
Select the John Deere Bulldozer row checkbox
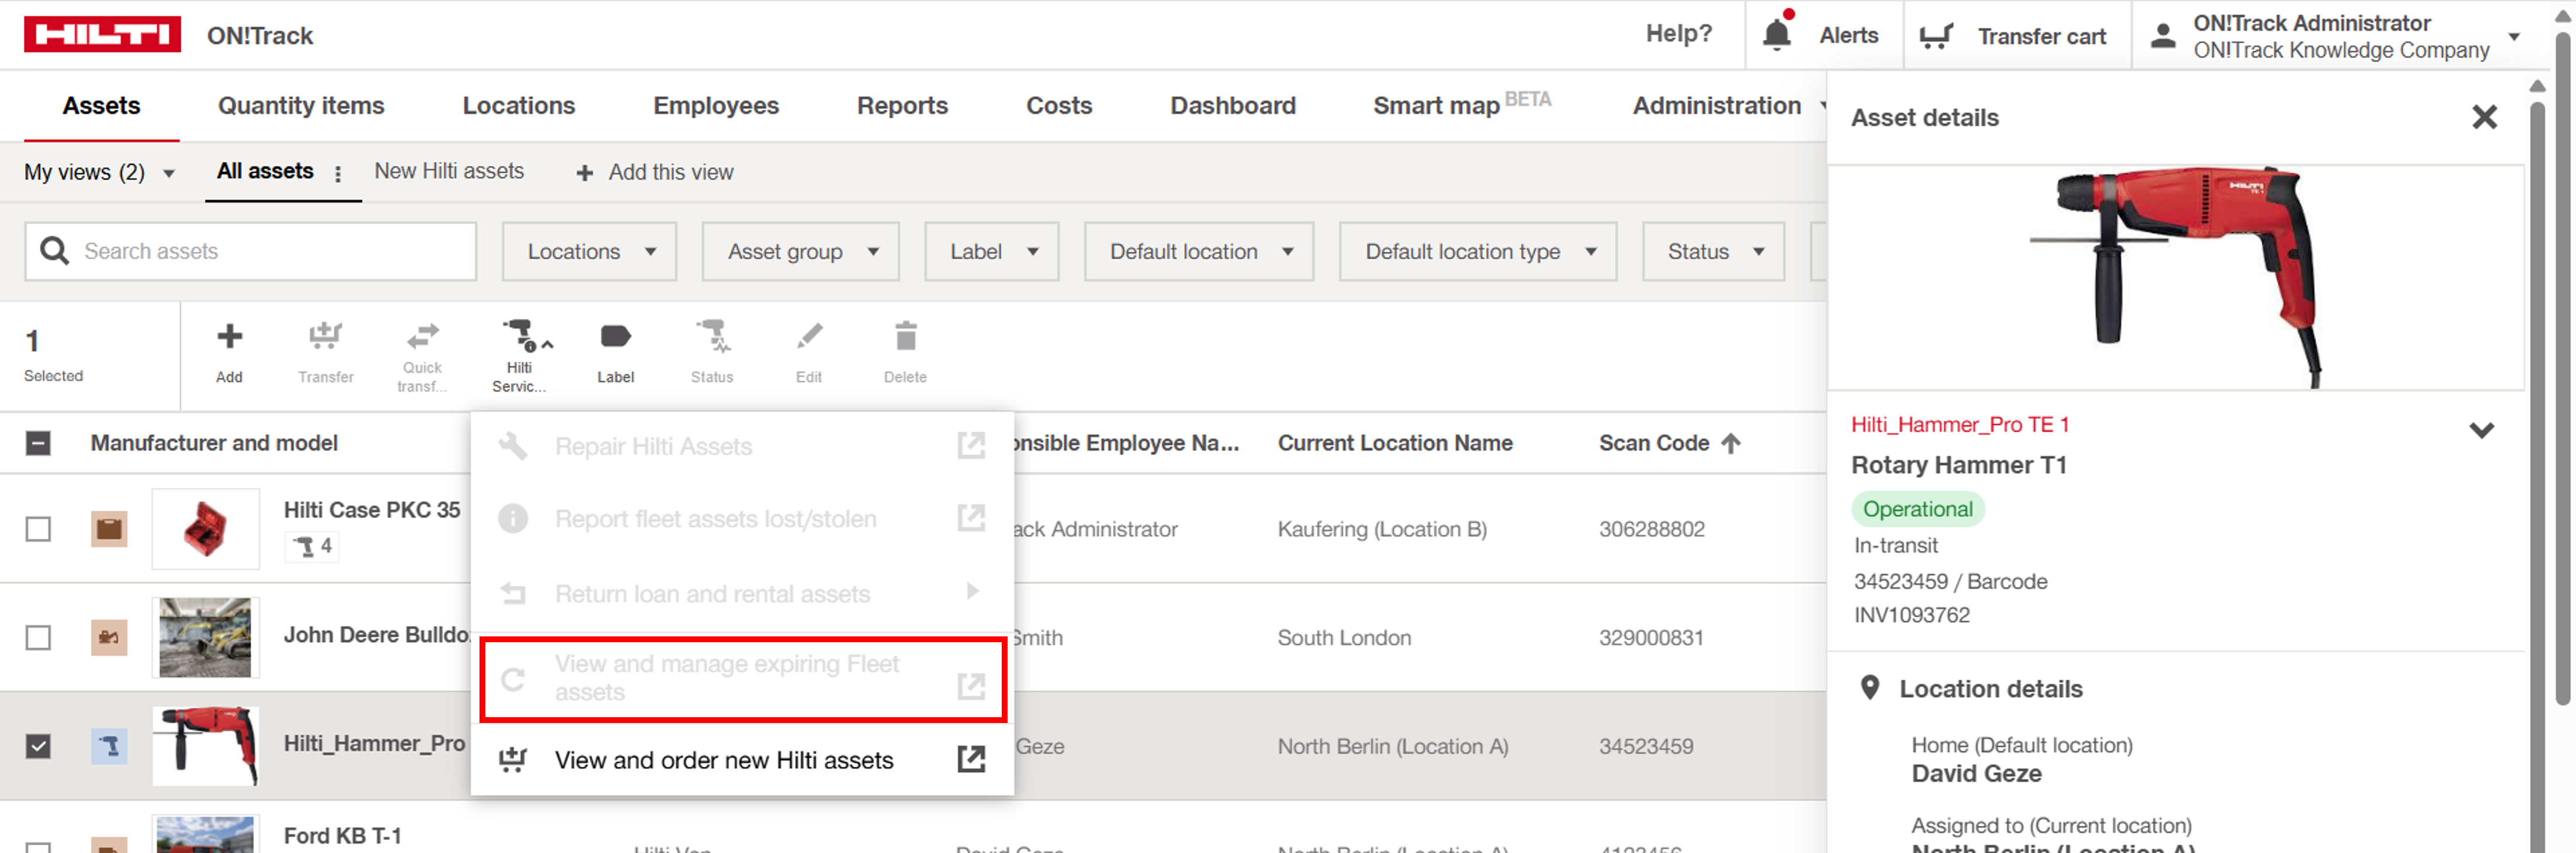coord(38,637)
